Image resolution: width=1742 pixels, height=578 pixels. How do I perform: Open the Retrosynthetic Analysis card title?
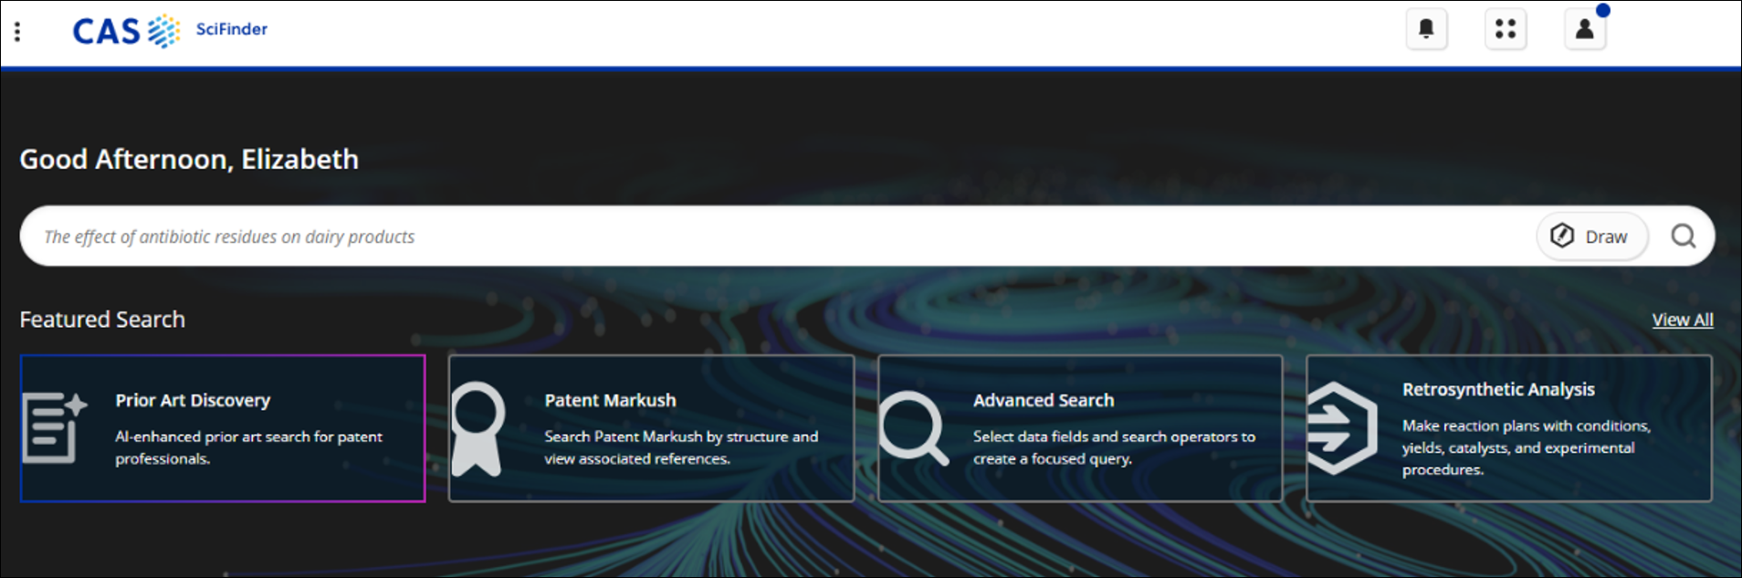(x=1498, y=389)
